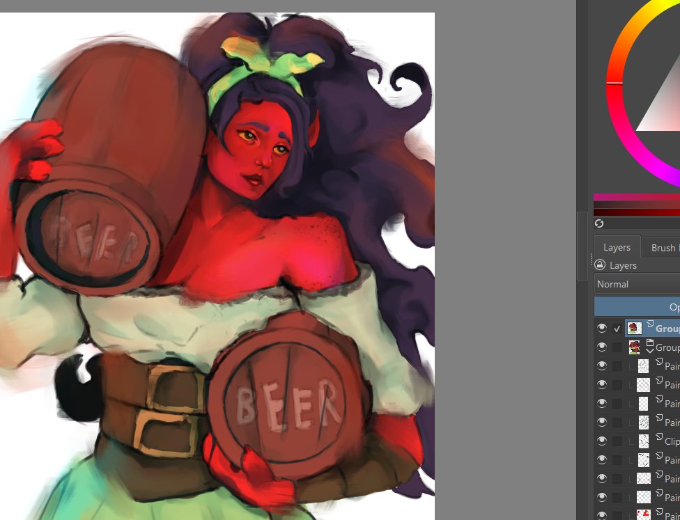
Task: Click the canvas vertical scrollbar handle
Action: [x=582, y=246]
